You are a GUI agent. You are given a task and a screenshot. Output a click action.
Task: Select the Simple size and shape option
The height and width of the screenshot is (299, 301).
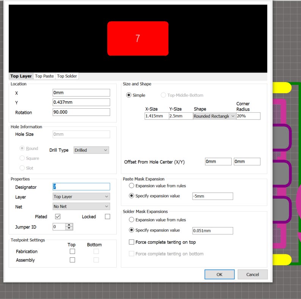(x=129, y=95)
